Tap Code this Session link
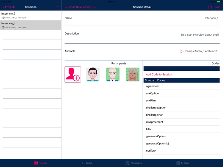Image resolution: width=223 pixels, height=167 pixels. click(x=80, y=7)
